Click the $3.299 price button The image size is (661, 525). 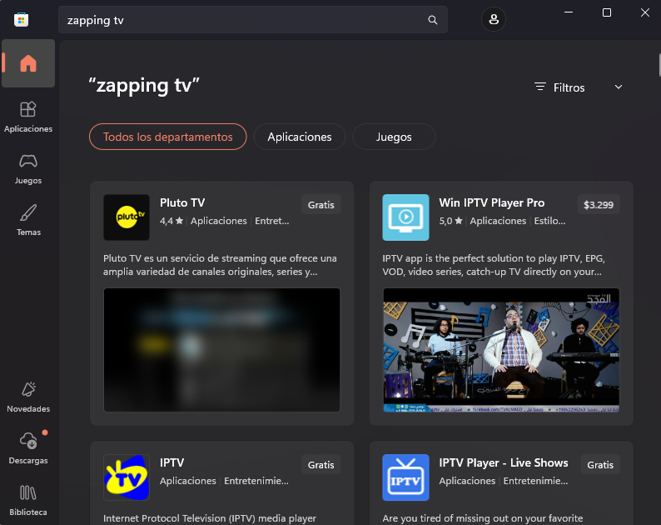[599, 205]
